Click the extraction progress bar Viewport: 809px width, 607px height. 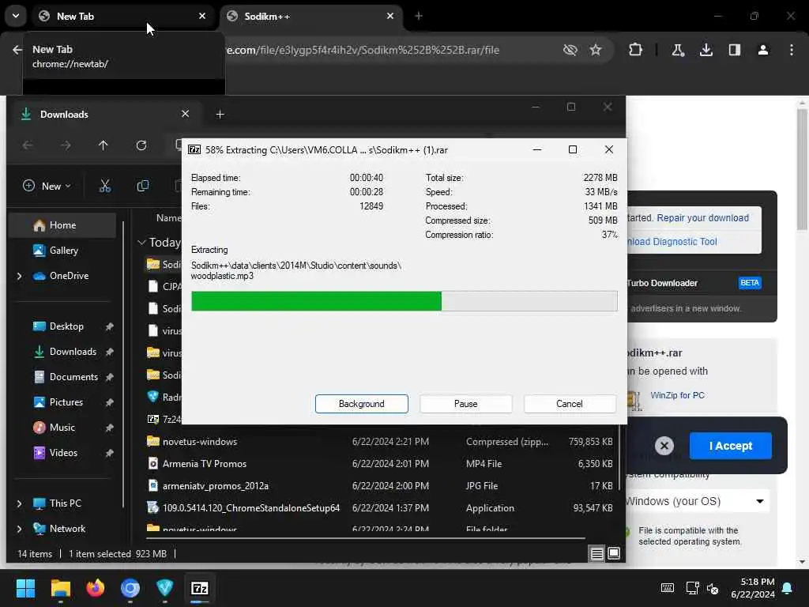[404, 301]
